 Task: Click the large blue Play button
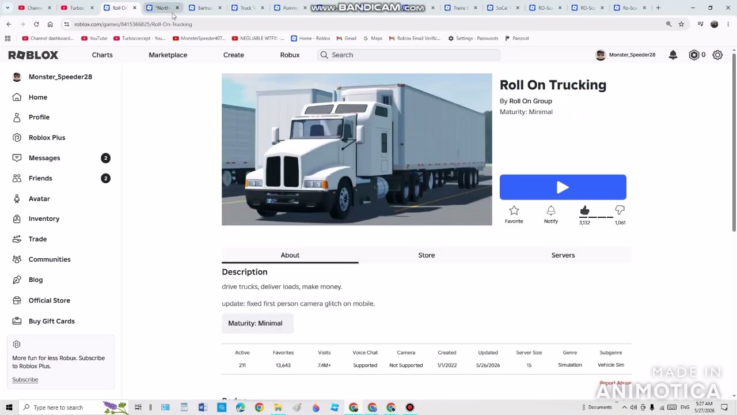(563, 187)
